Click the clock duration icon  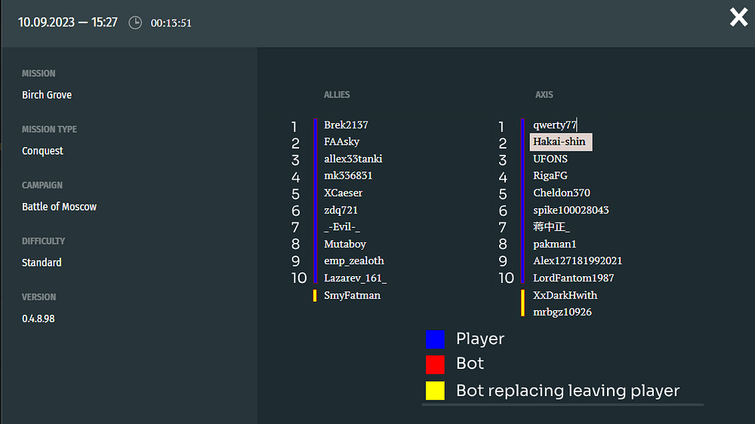(135, 23)
